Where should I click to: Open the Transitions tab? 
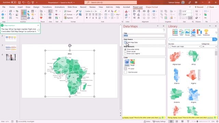[47, 7]
